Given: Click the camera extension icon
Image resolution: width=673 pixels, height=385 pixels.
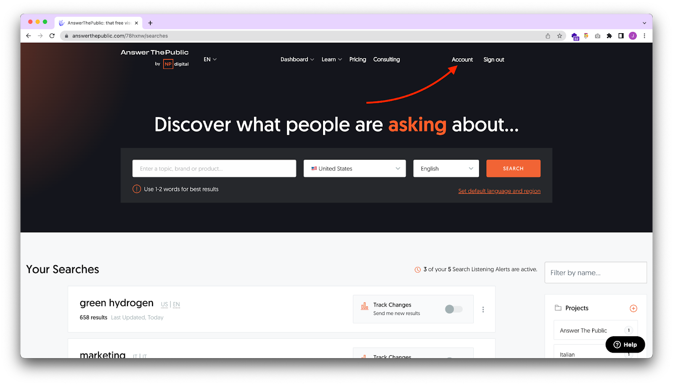Looking at the screenshot, I should coord(597,36).
